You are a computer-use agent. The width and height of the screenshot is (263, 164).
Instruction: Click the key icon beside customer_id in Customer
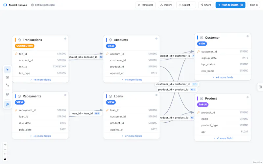(x=199, y=51)
